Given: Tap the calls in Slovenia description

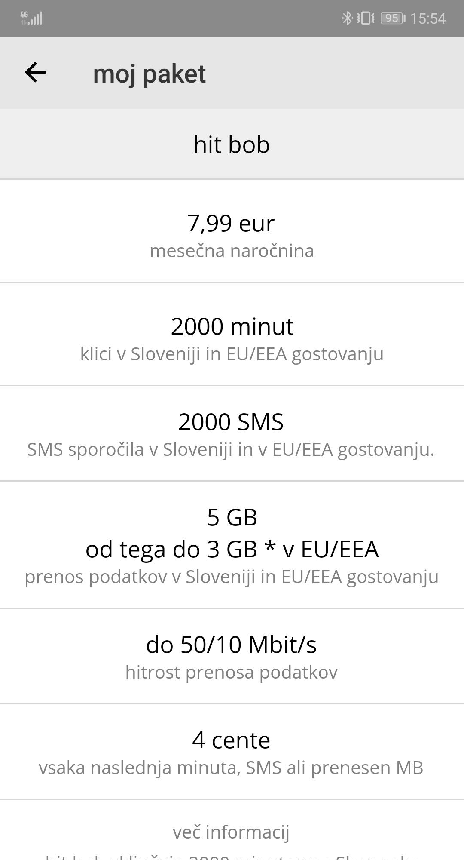Looking at the screenshot, I should tap(232, 354).
